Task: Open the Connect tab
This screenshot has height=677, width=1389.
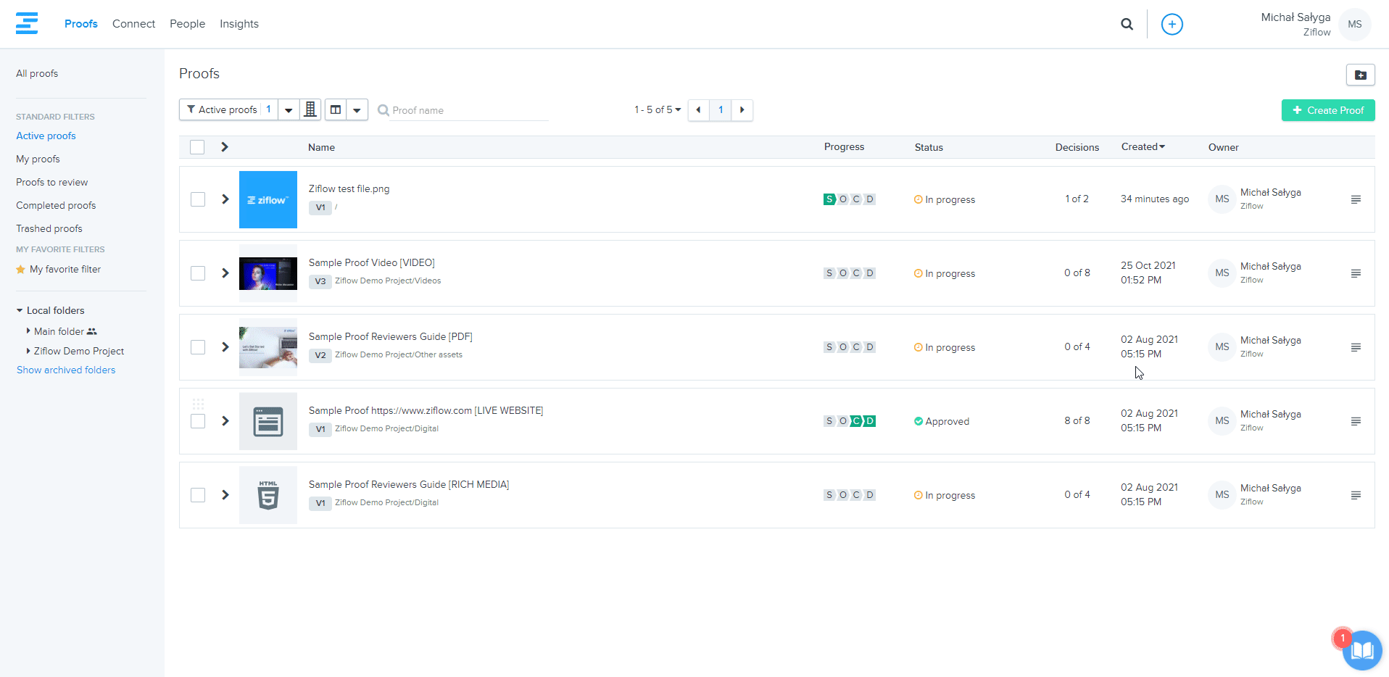Action: 133,24
